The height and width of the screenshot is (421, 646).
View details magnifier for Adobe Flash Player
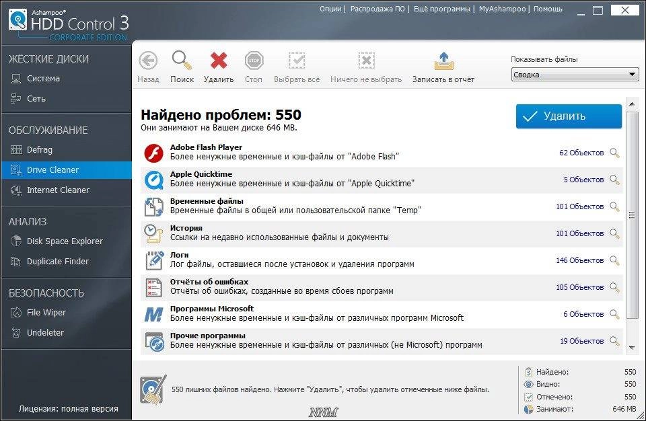tap(614, 153)
